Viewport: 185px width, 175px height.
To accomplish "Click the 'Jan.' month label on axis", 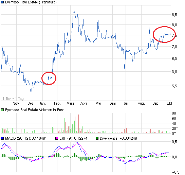I will (x=42, y=103).
